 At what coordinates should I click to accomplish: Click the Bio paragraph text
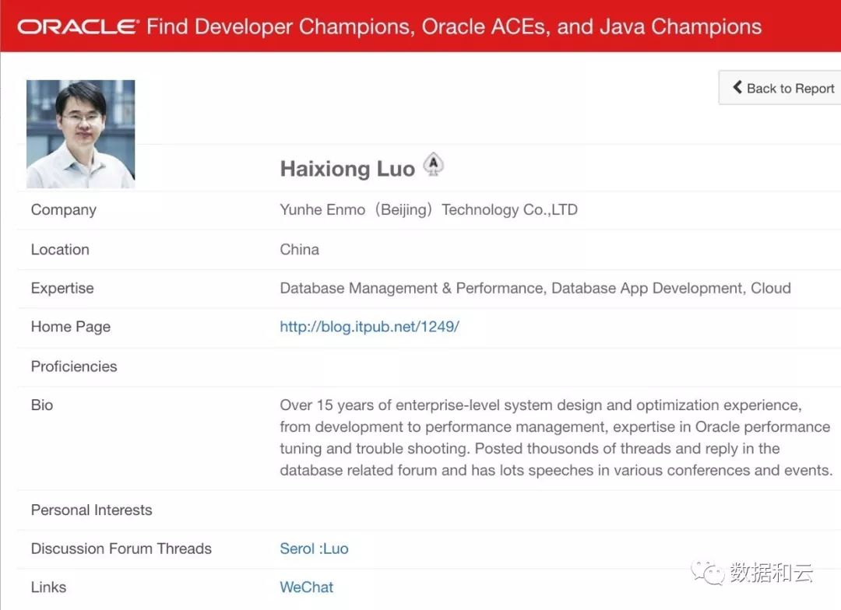555,437
